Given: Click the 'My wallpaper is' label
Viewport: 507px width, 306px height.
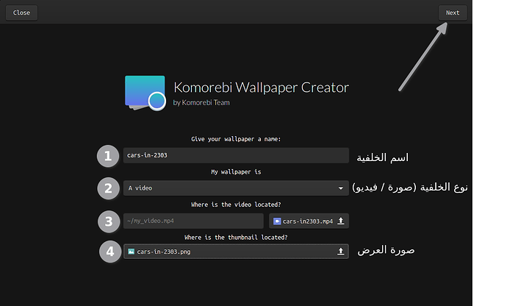Looking at the screenshot, I should point(236,172).
